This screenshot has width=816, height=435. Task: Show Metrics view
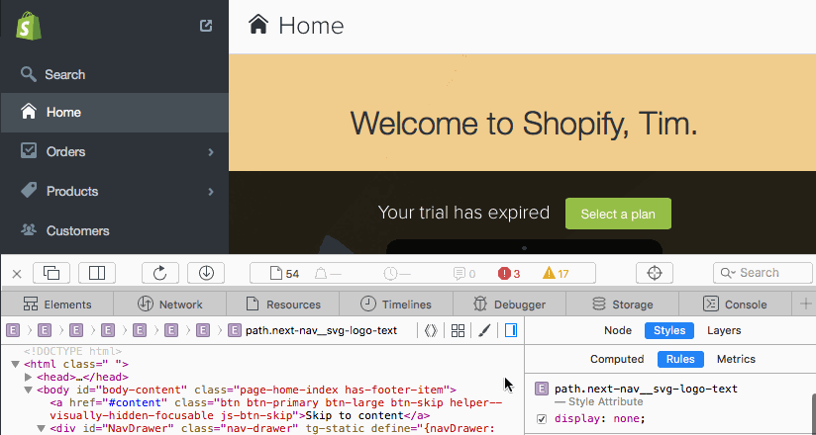(x=736, y=359)
